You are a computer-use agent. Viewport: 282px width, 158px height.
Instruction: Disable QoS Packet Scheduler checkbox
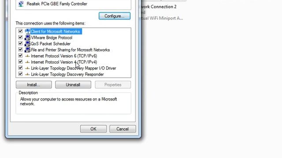coord(20,43)
